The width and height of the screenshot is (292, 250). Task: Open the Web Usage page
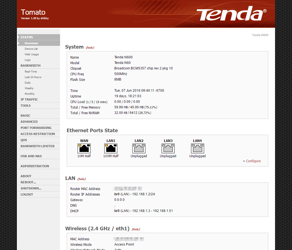coord(32,54)
